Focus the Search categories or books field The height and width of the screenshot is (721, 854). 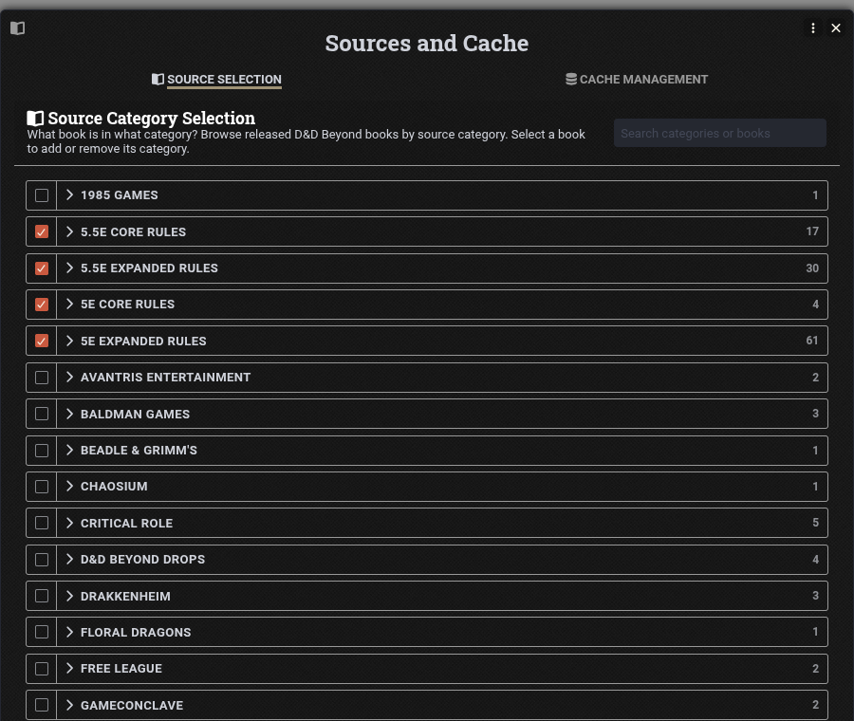[x=719, y=133]
